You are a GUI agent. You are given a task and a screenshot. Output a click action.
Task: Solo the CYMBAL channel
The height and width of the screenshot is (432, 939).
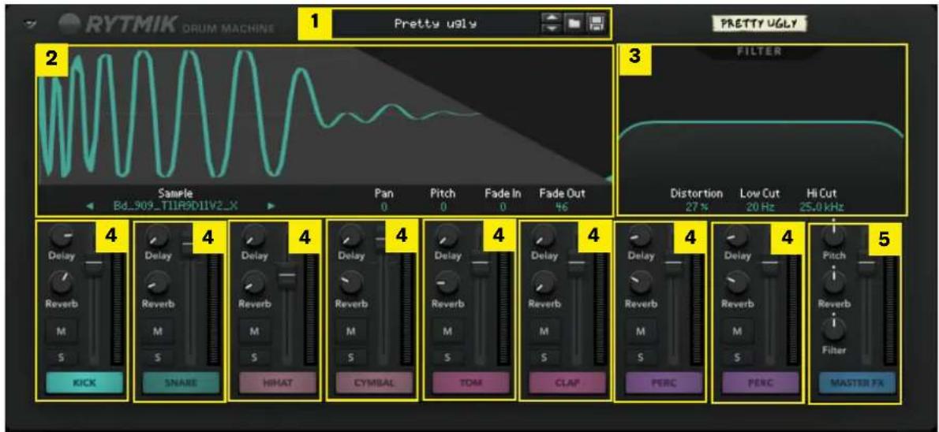tap(351, 358)
